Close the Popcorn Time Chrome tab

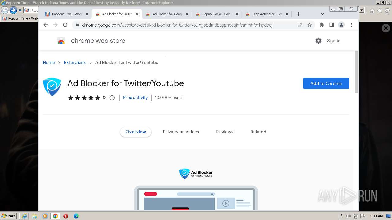tap(87, 14)
